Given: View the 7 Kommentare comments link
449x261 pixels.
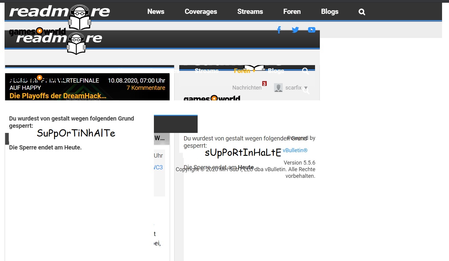Looking at the screenshot, I should 146,88.
